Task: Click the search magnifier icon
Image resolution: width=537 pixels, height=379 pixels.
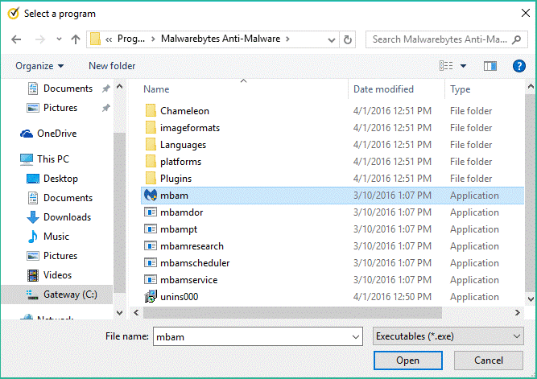Action: (516, 39)
